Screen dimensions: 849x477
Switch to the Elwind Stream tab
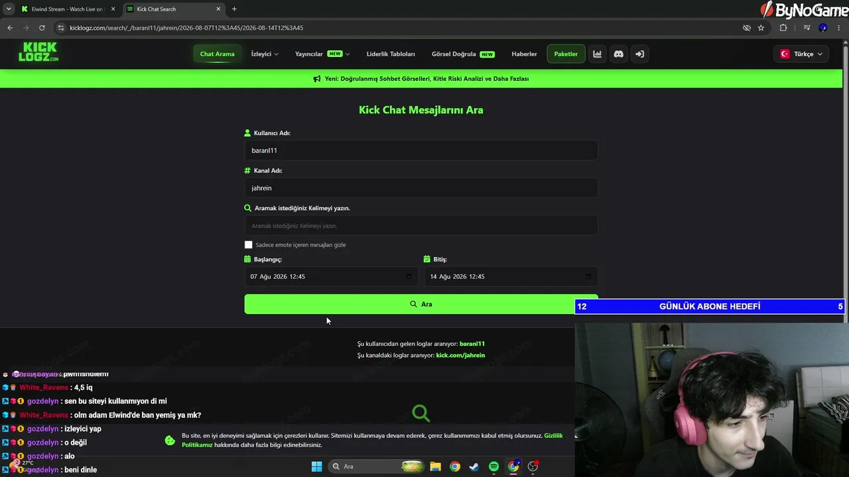[67, 9]
